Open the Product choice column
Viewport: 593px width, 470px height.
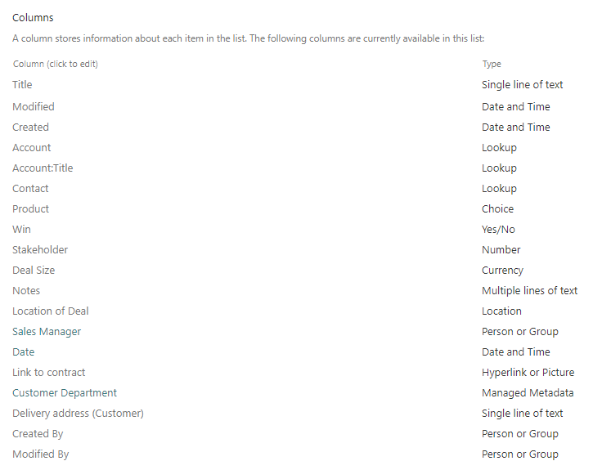click(30, 209)
